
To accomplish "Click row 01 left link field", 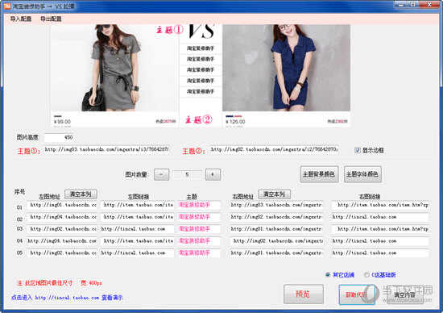I will tap(137, 205).
